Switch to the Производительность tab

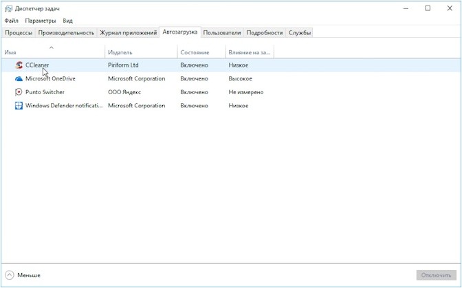(66, 33)
